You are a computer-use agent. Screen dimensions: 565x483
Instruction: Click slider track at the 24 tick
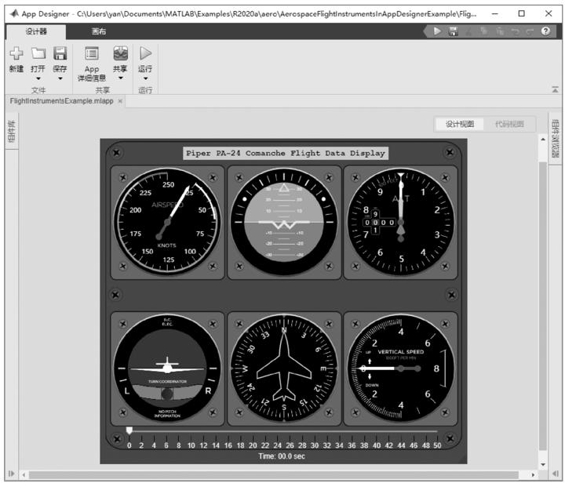[x=278, y=431]
